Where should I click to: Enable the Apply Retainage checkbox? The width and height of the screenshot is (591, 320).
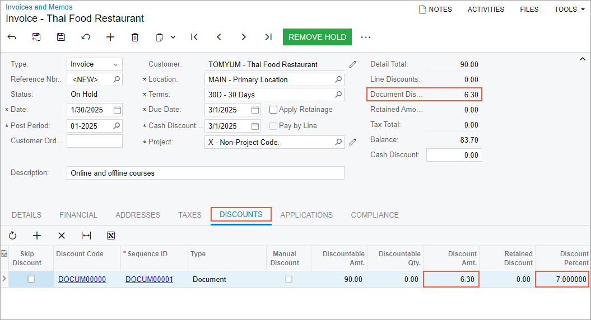(273, 110)
